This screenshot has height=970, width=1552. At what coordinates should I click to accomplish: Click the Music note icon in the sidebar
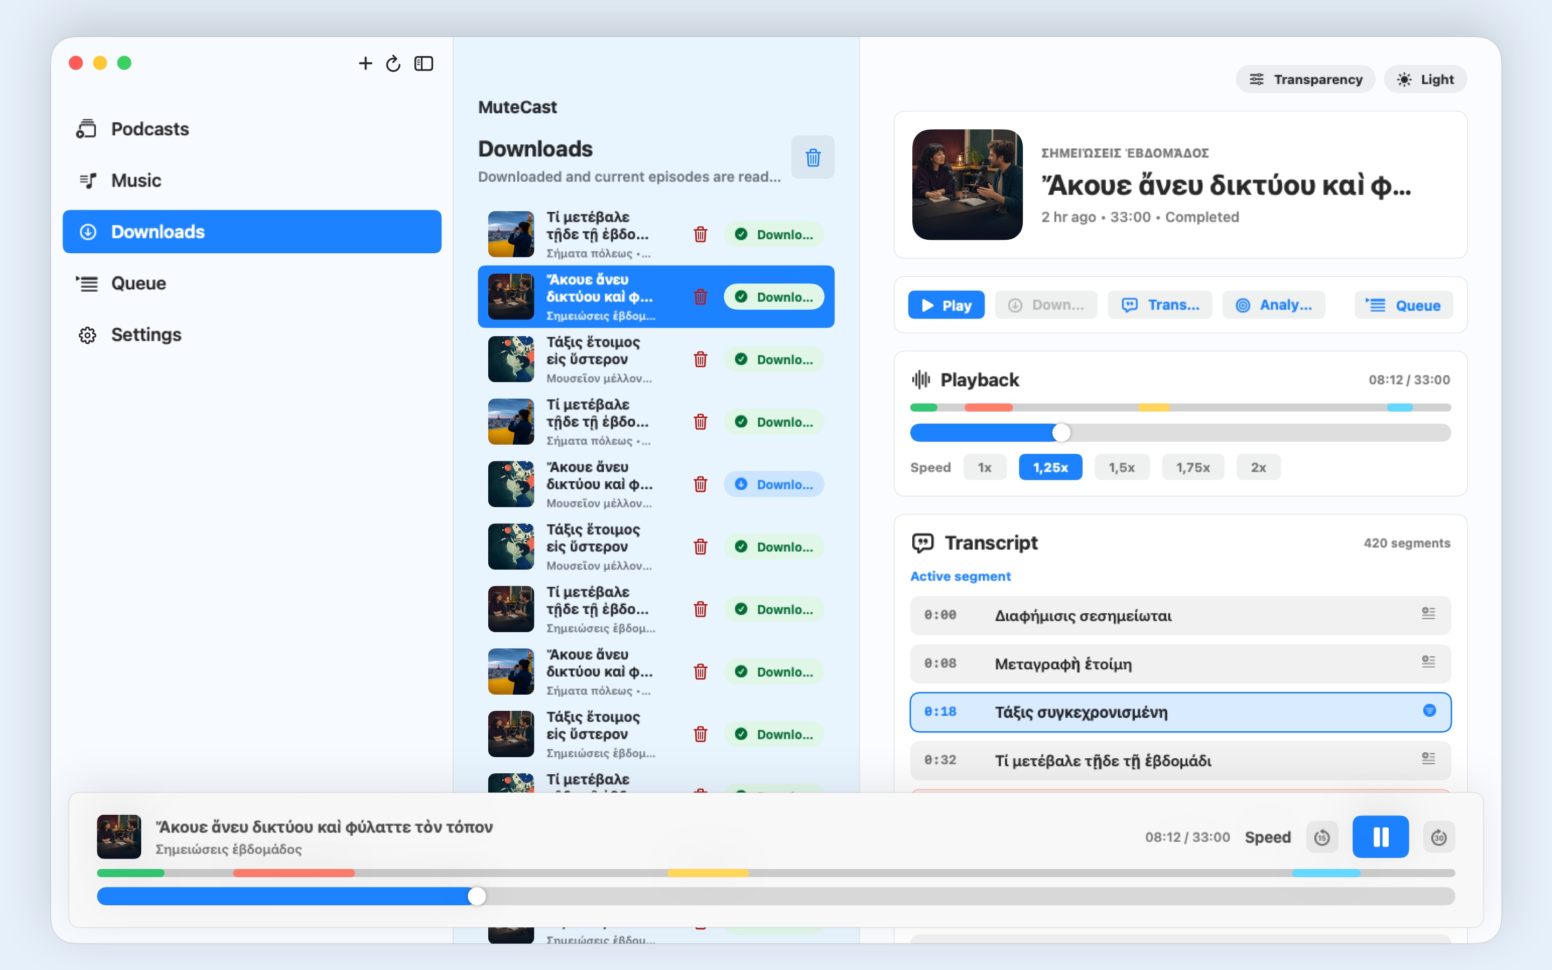tap(88, 181)
